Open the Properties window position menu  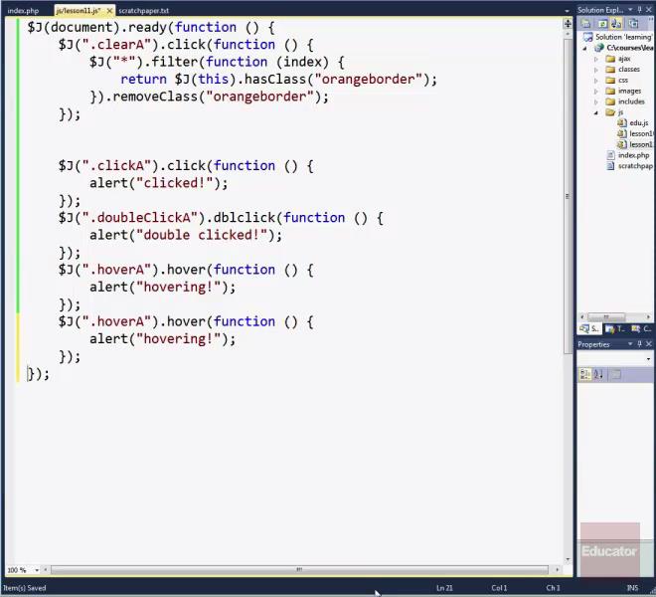coord(630,344)
